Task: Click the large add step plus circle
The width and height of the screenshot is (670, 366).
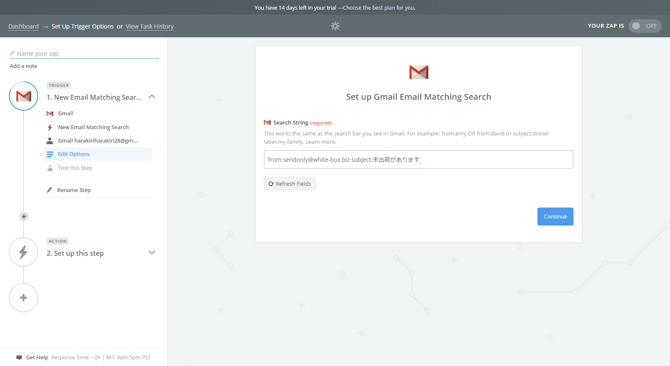Action: pos(23,298)
